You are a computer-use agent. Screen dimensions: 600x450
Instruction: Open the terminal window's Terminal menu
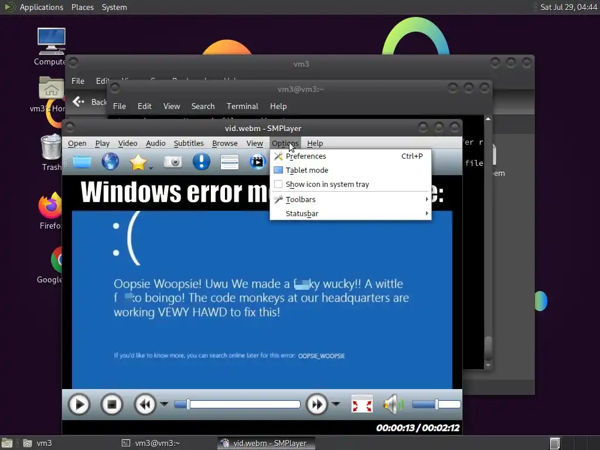(x=242, y=106)
